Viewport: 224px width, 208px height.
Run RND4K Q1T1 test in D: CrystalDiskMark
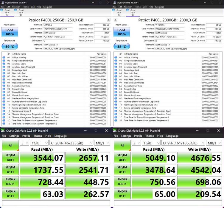point(122,194)
